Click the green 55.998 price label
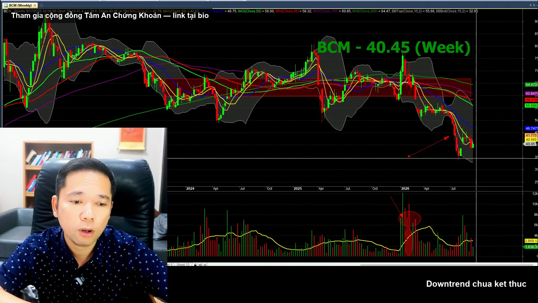This screenshot has height=303, width=538. [x=531, y=105]
